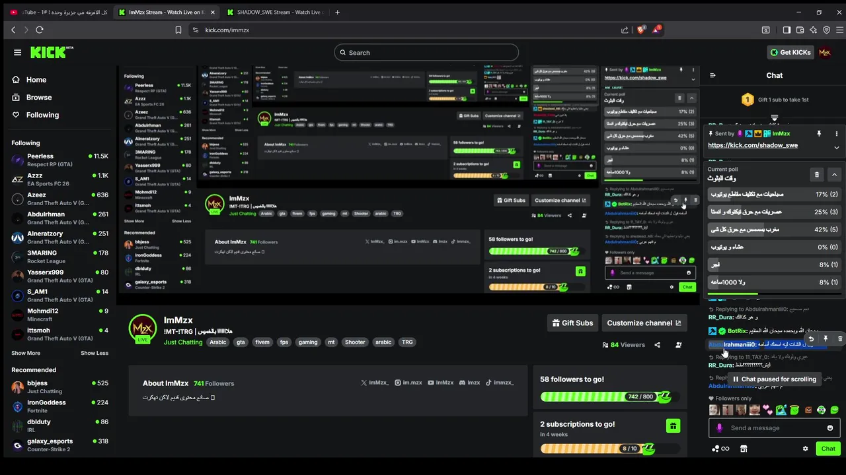Screen dimensions: 846x475
Task: Toggle the browser sidebar panel
Action: (x=787, y=30)
